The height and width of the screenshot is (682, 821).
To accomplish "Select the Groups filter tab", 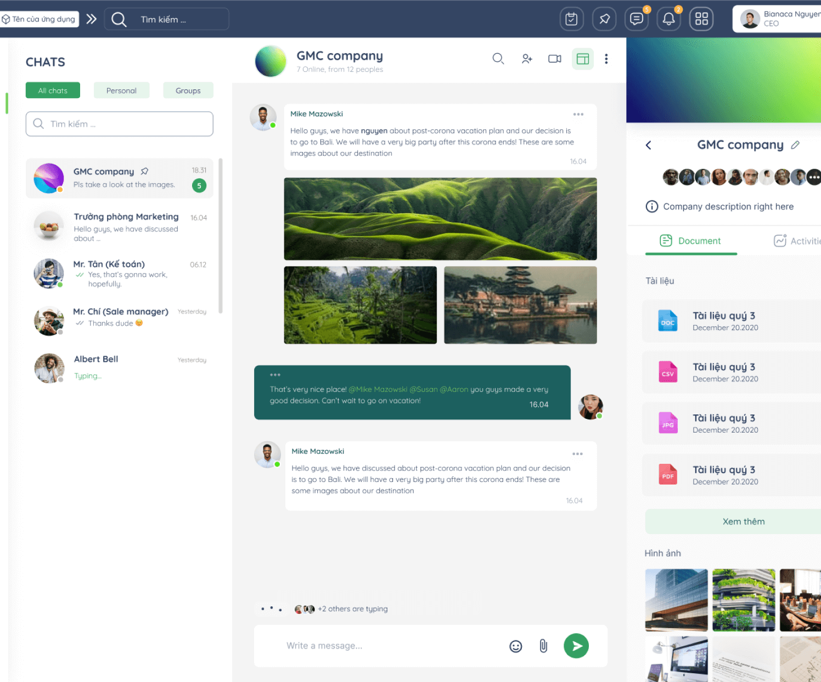I will coord(188,90).
